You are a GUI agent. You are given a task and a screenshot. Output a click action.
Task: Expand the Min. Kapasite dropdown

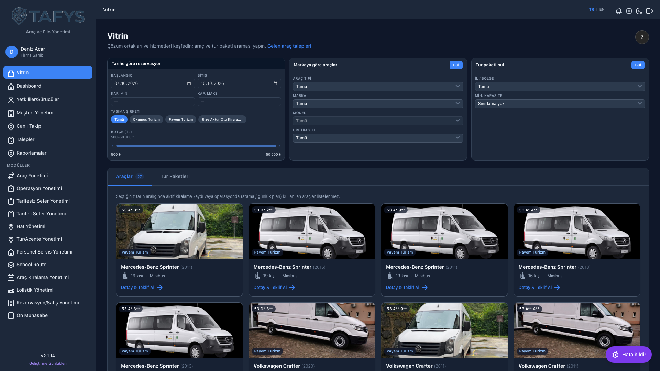tap(560, 104)
